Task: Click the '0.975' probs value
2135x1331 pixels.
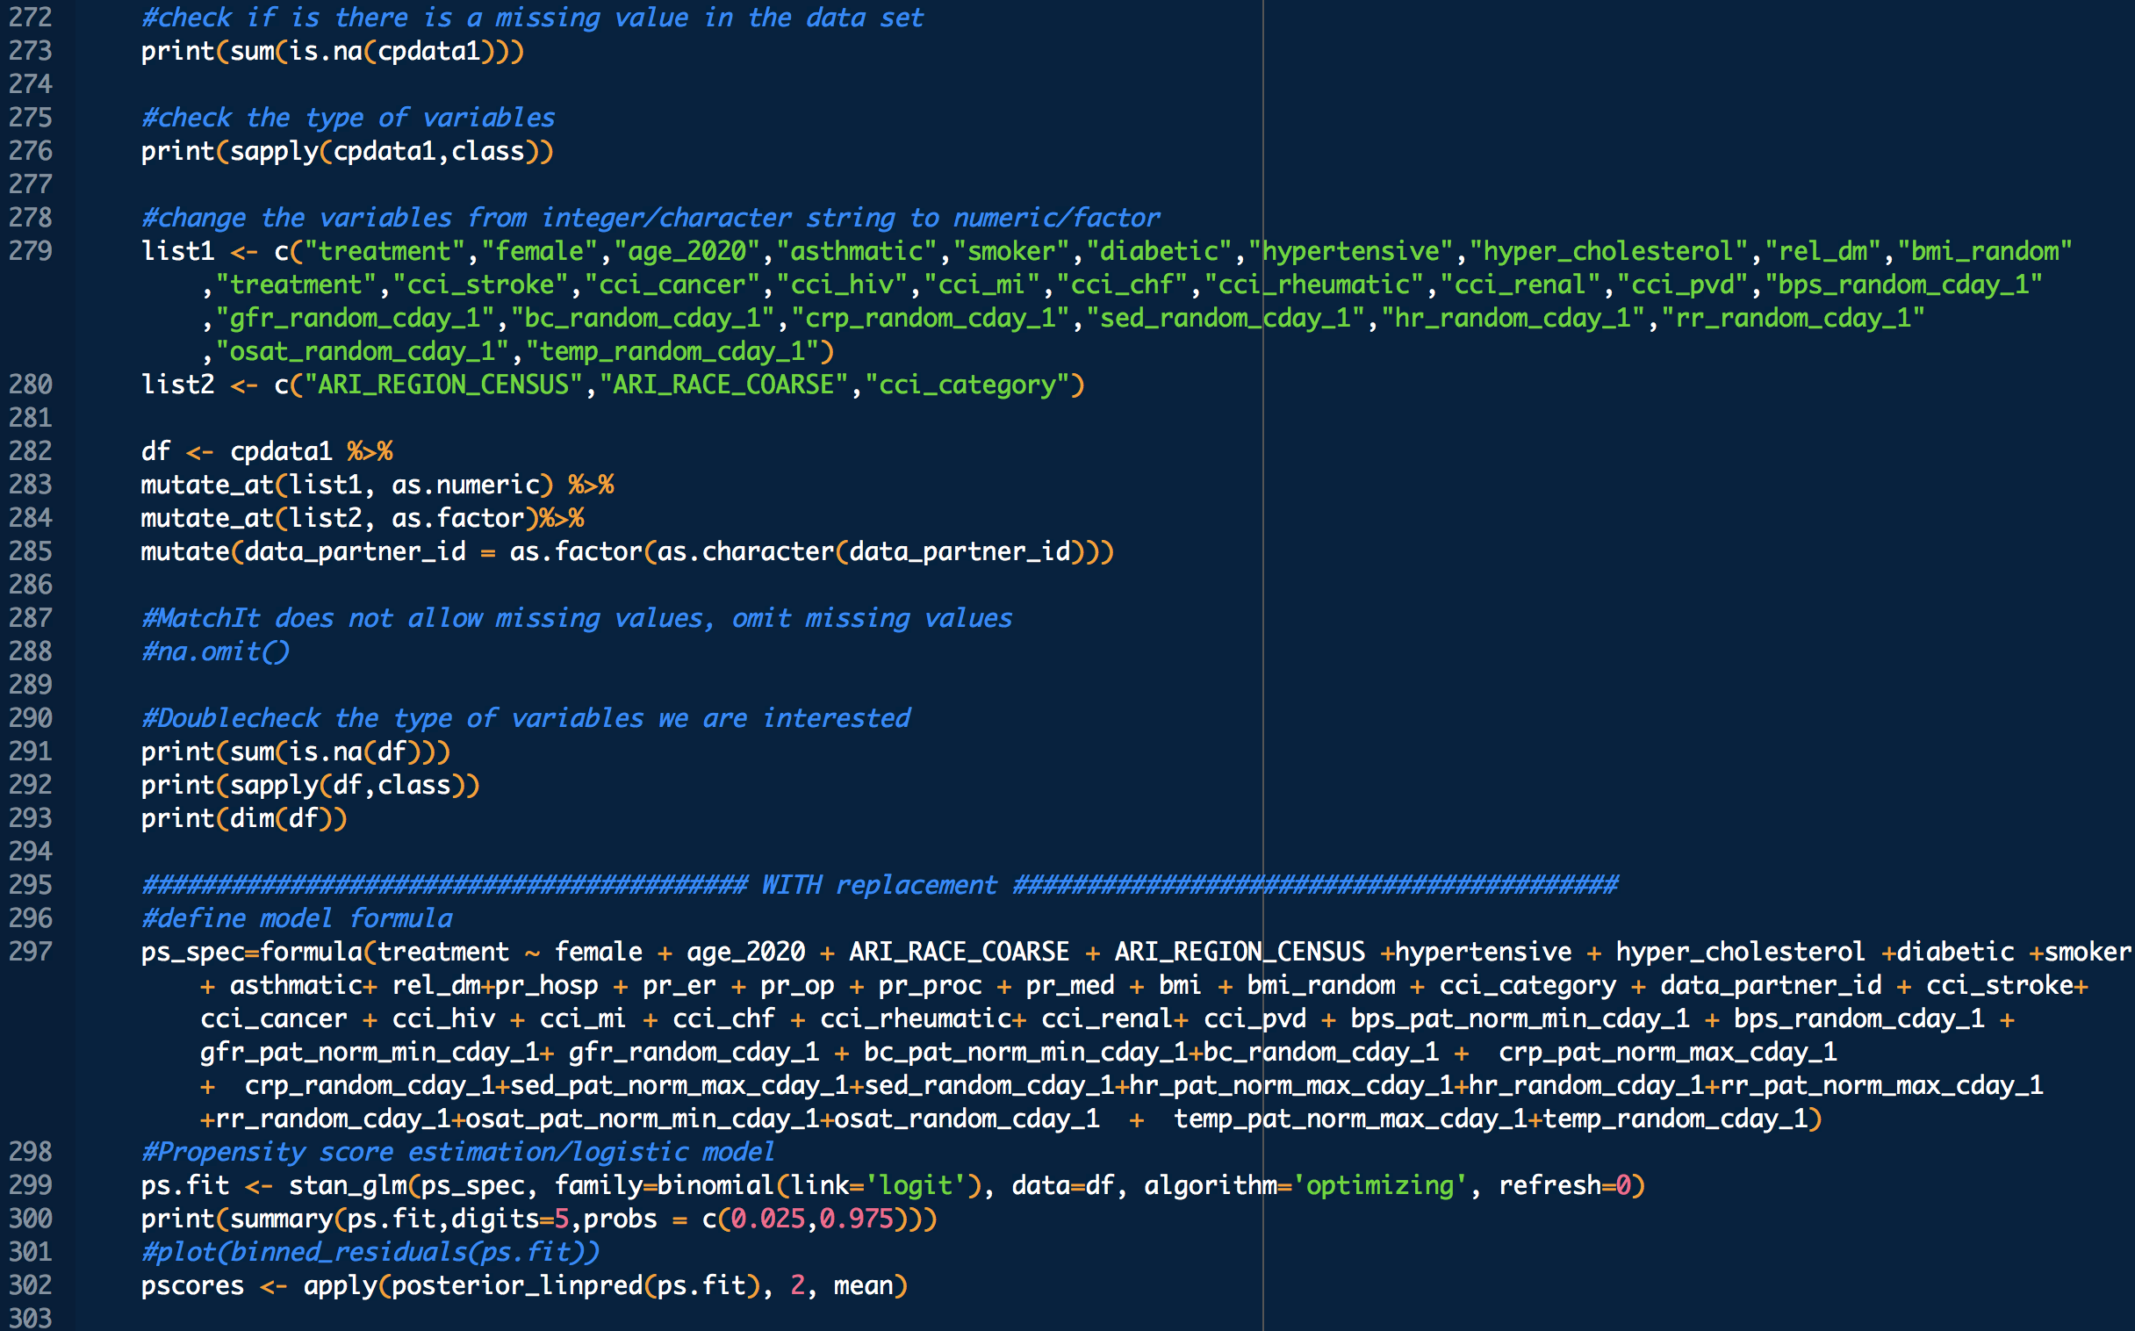Action: coord(857,1219)
